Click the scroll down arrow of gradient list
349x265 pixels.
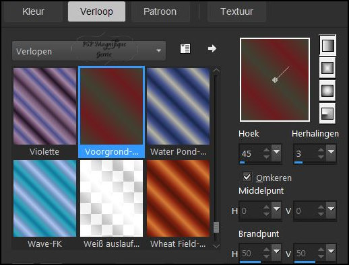(x=216, y=246)
